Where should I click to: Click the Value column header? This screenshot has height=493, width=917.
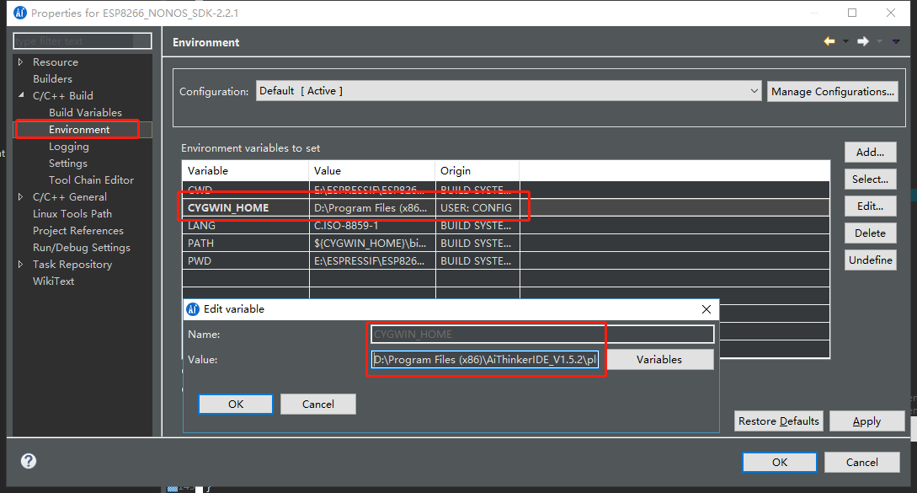click(x=372, y=171)
